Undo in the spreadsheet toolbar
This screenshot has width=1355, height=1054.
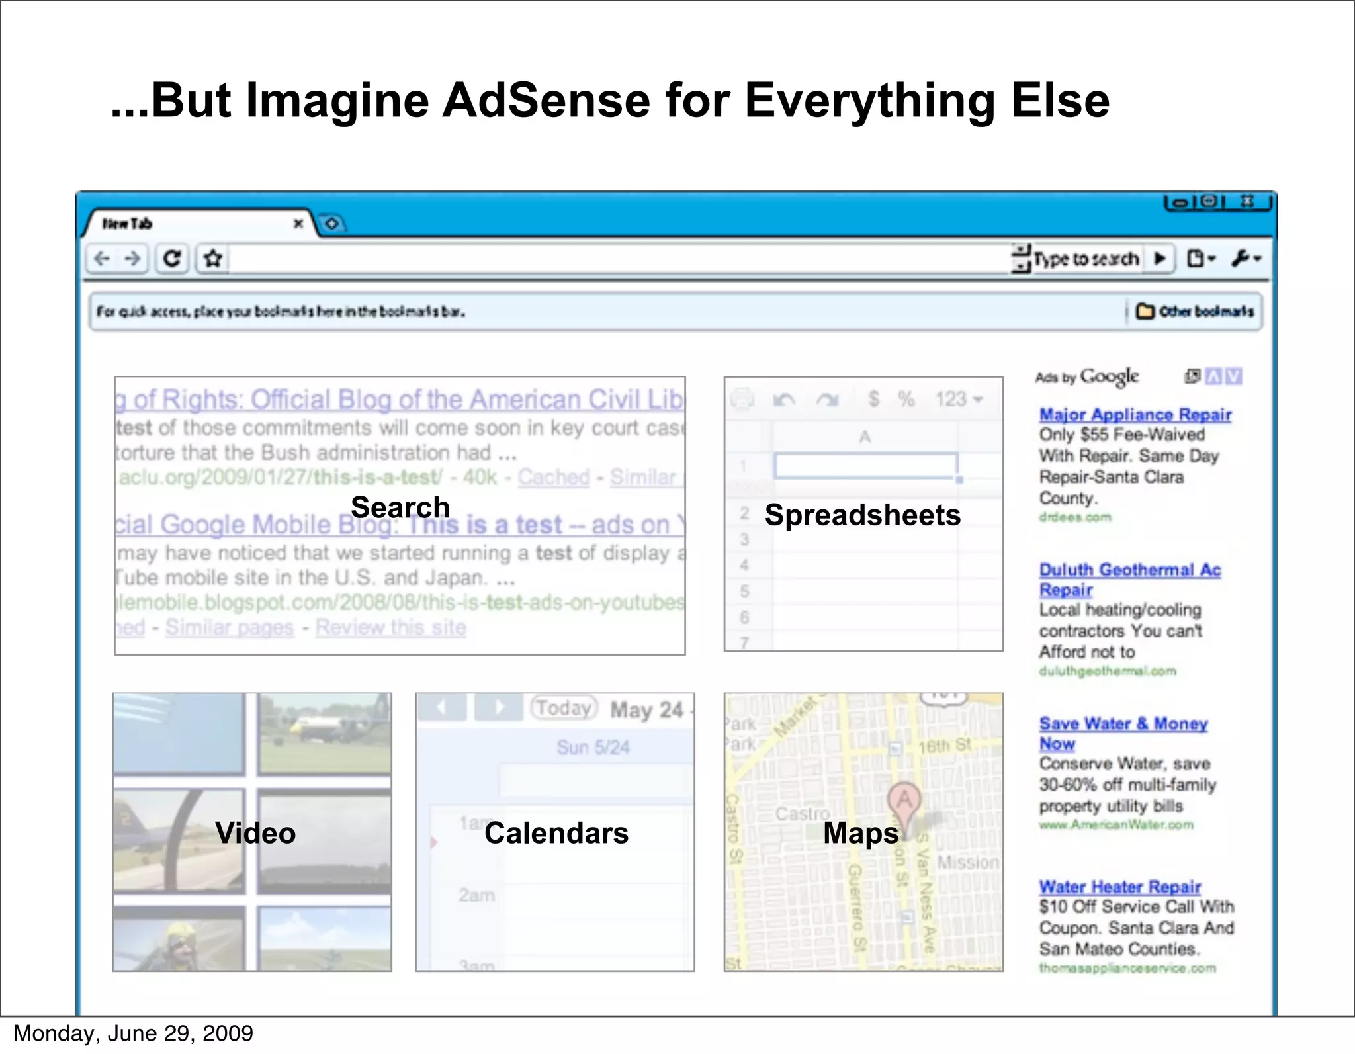[x=785, y=400]
